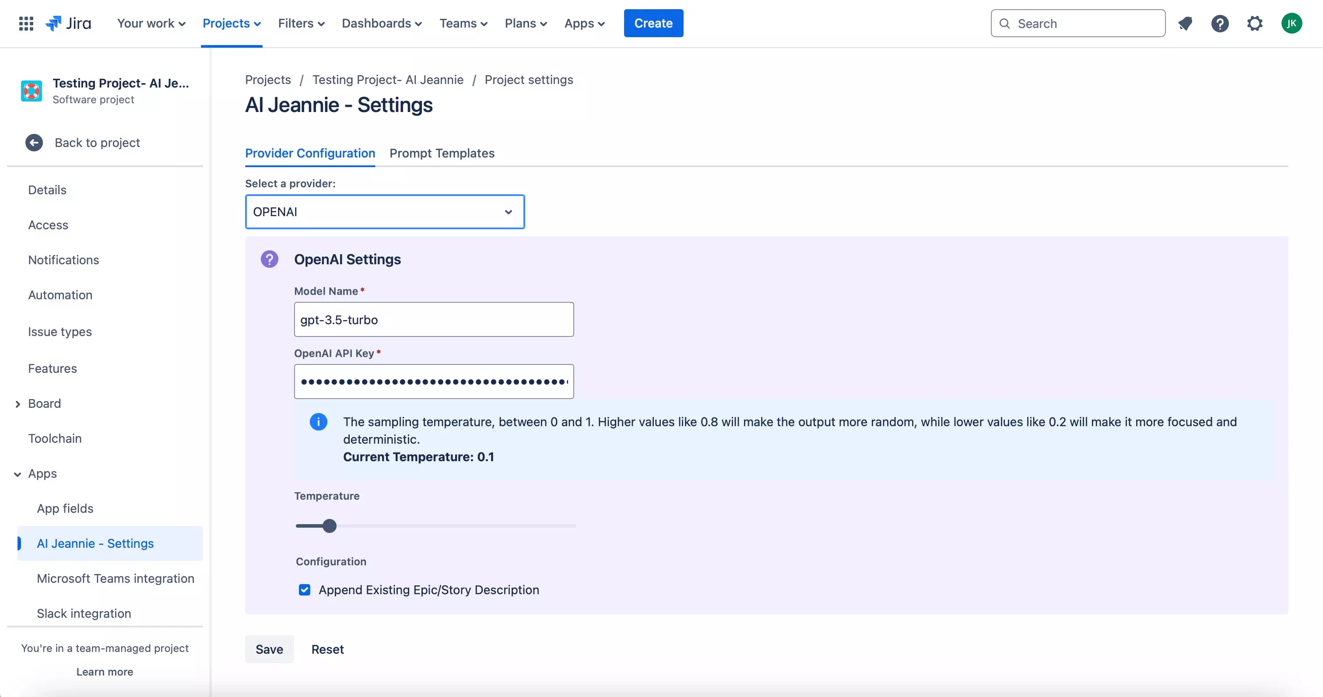
Task: Open the Teams dropdown menu
Action: click(463, 24)
